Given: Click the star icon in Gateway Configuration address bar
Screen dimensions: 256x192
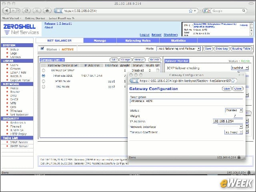Looking at the screenshot, I should 233,81.
